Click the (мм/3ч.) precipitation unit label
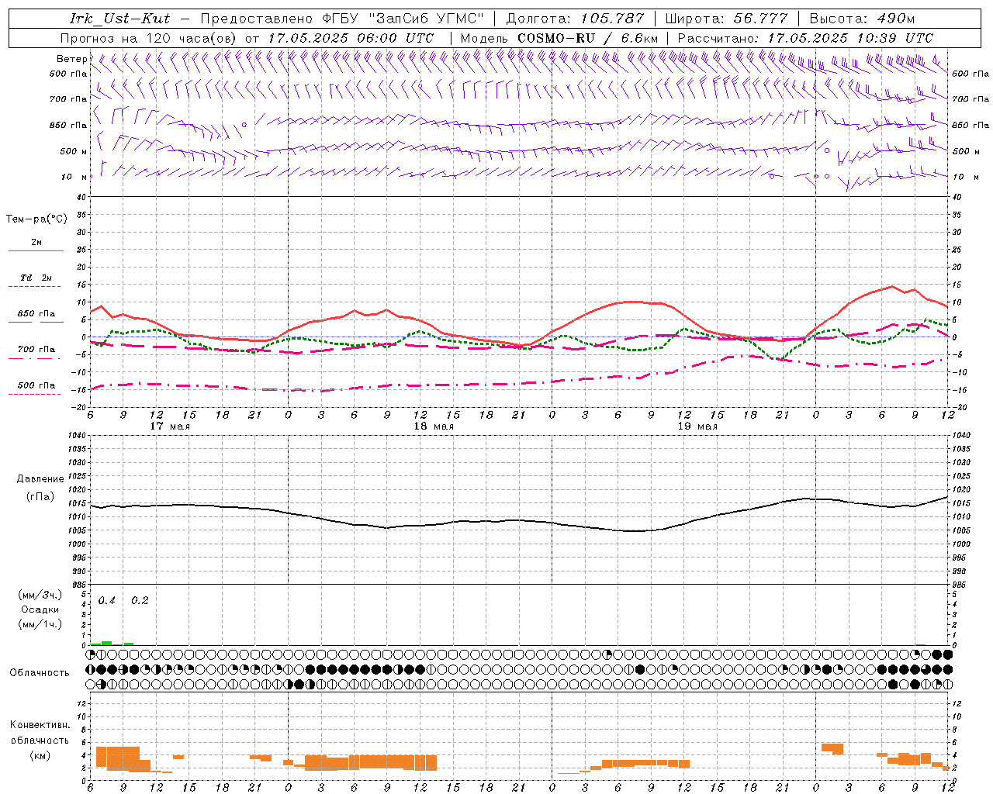 coord(40,595)
